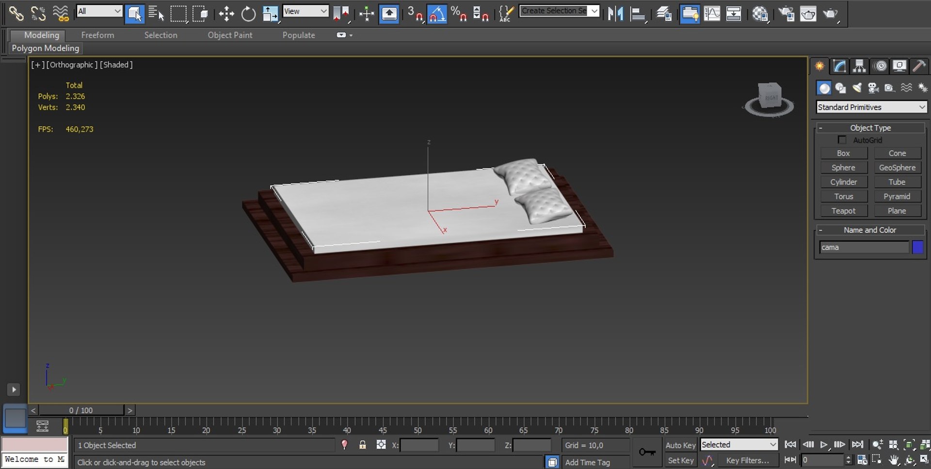
Task: Click the Pyramid button
Action: pyautogui.click(x=897, y=196)
